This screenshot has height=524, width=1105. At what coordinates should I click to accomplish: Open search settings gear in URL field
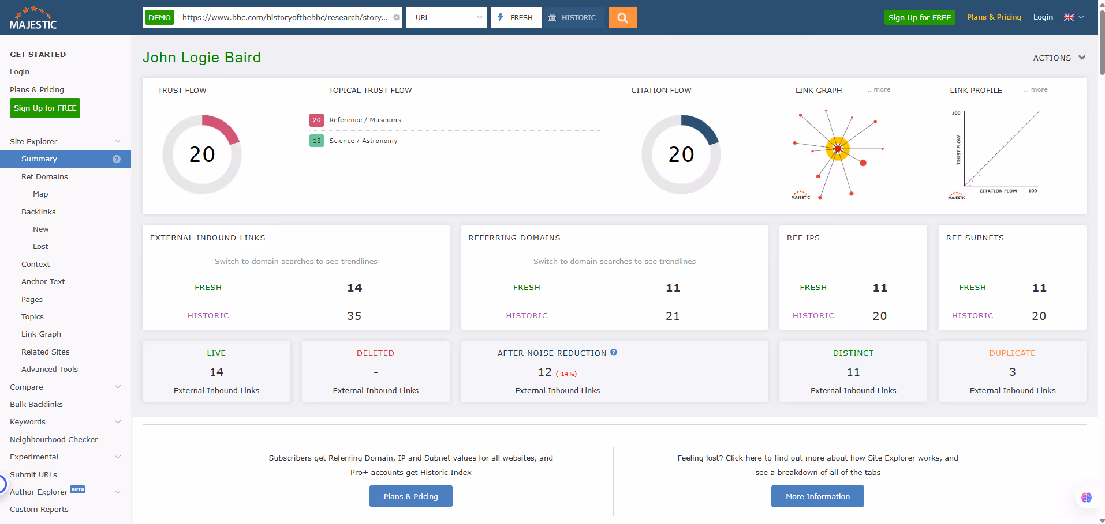point(397,17)
